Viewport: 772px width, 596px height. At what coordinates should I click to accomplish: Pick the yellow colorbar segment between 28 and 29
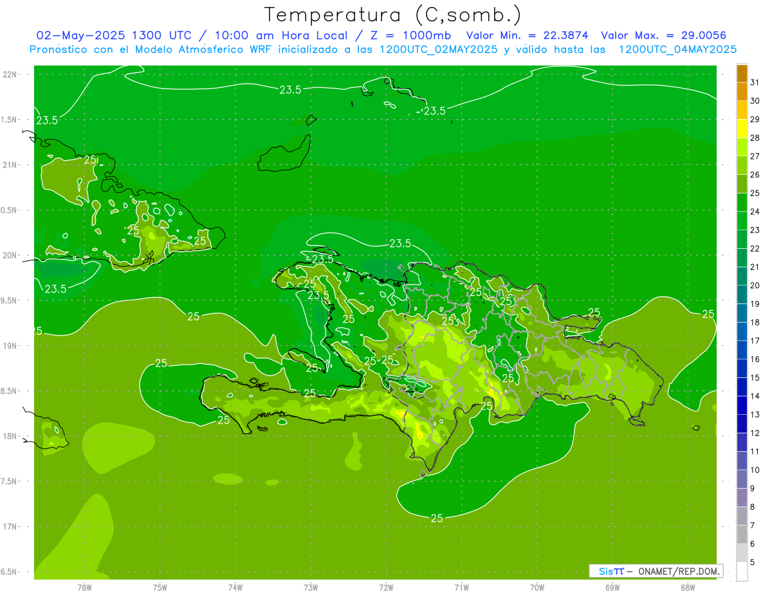742,129
